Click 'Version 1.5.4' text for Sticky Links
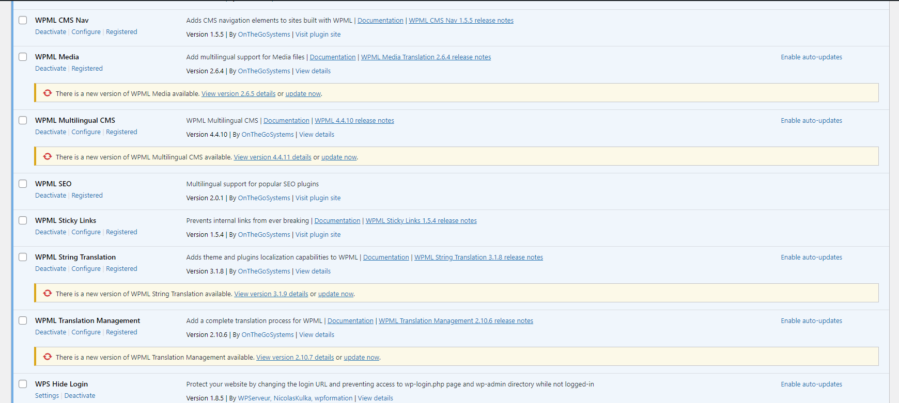The height and width of the screenshot is (403, 899). pyautogui.click(x=205, y=235)
